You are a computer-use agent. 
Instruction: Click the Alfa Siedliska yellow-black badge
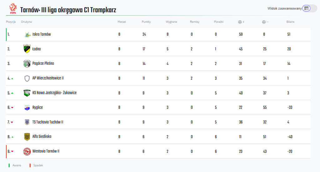pyautogui.click(x=27, y=137)
